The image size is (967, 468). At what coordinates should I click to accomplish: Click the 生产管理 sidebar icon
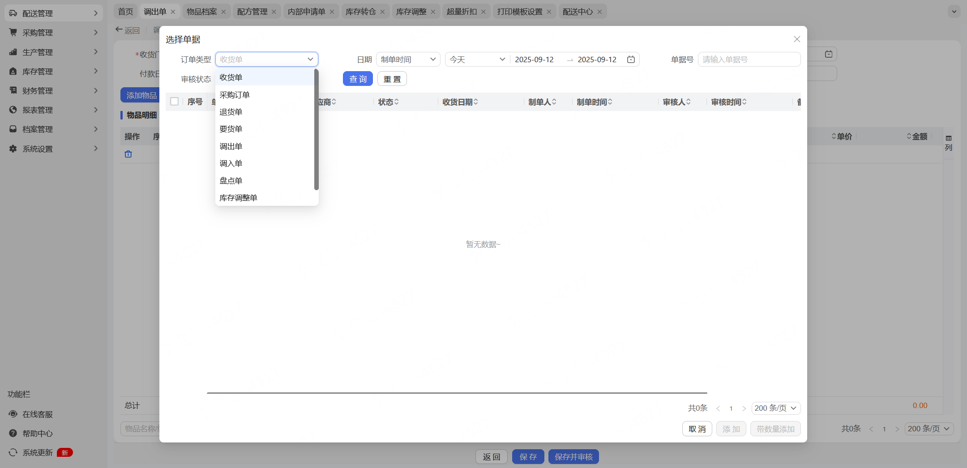(x=13, y=52)
